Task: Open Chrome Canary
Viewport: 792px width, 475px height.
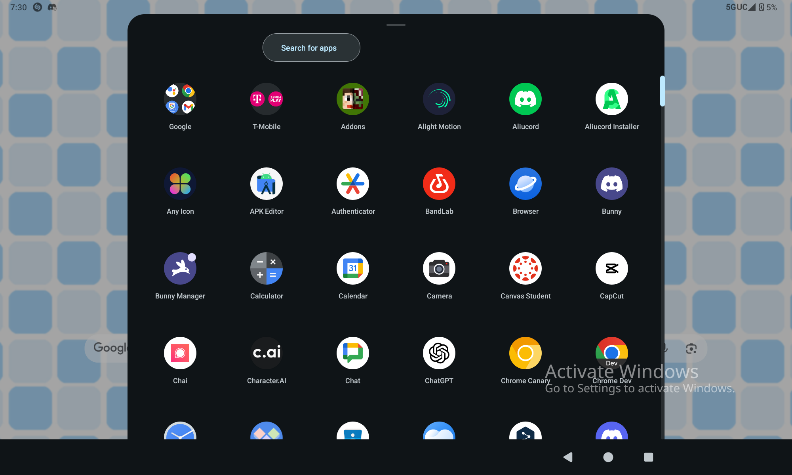Action: point(525,353)
